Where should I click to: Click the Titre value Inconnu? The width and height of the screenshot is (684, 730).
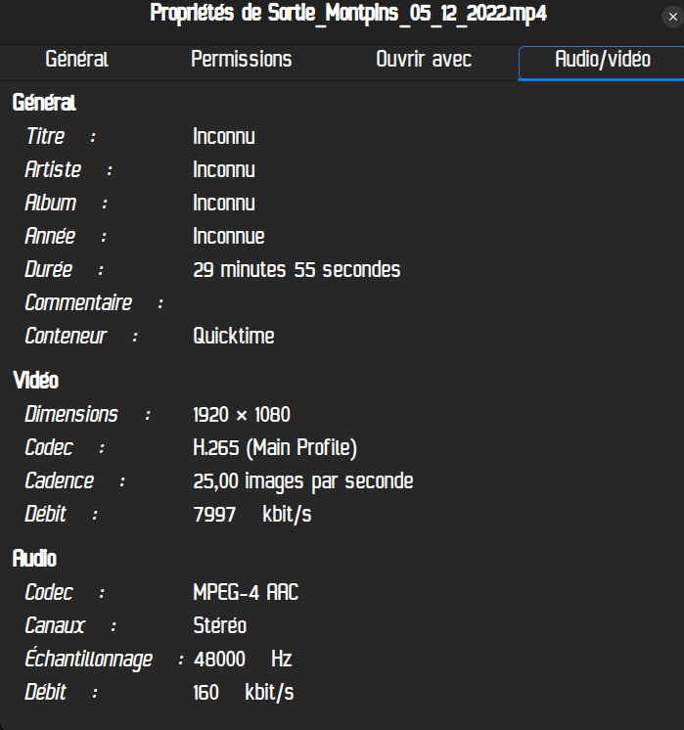(224, 137)
